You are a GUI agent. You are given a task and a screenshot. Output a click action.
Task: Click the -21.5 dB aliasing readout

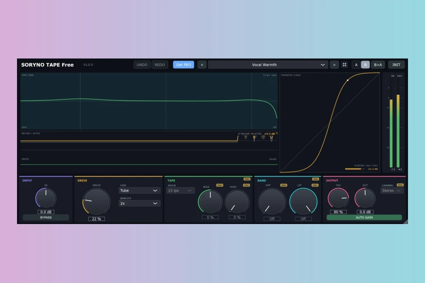[373, 169]
